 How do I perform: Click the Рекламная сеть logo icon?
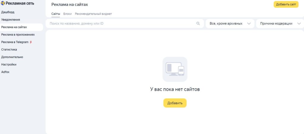pos(3,3)
